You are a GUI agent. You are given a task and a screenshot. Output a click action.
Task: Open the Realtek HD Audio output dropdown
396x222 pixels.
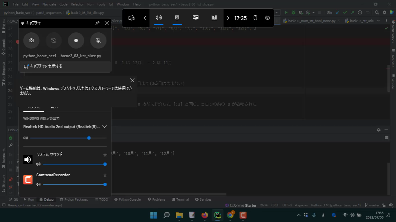coord(104,127)
